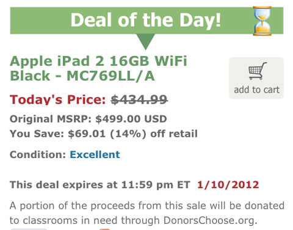Image resolution: width=293 pixels, height=230 pixels.
Task: Click the hourglass timer icon
Action: point(262,21)
